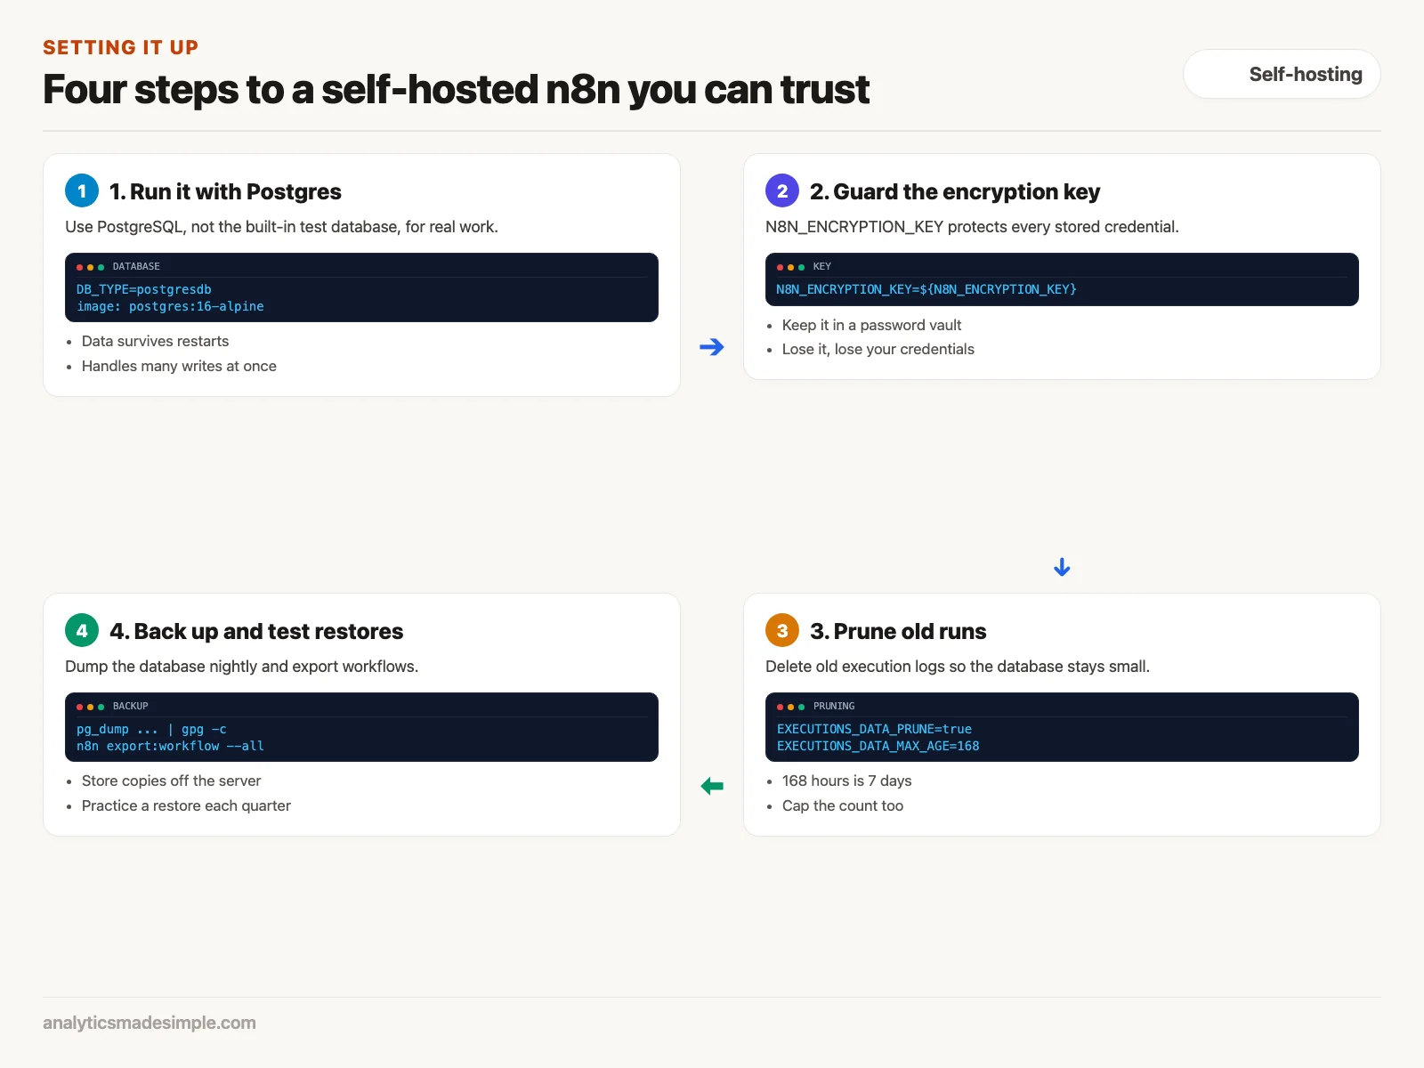This screenshot has width=1424, height=1068.
Task: Click the "168 hours is 7 days" bullet
Action: (x=846, y=781)
